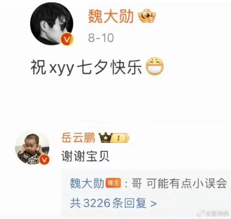Select the comment text 谢谢宝贝
231x219 pixels.
coord(85,156)
